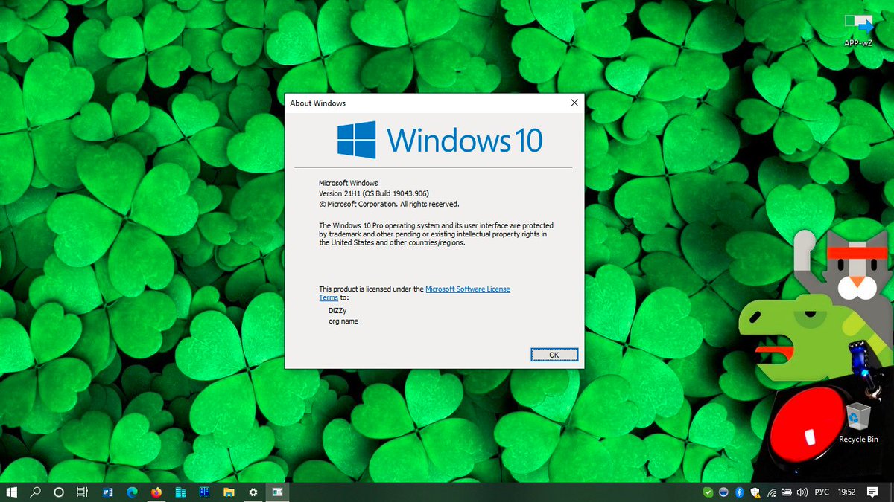Image resolution: width=894 pixels, height=502 pixels.
Task: Launch Microsoft Edge from the taskbar
Action: click(x=132, y=492)
